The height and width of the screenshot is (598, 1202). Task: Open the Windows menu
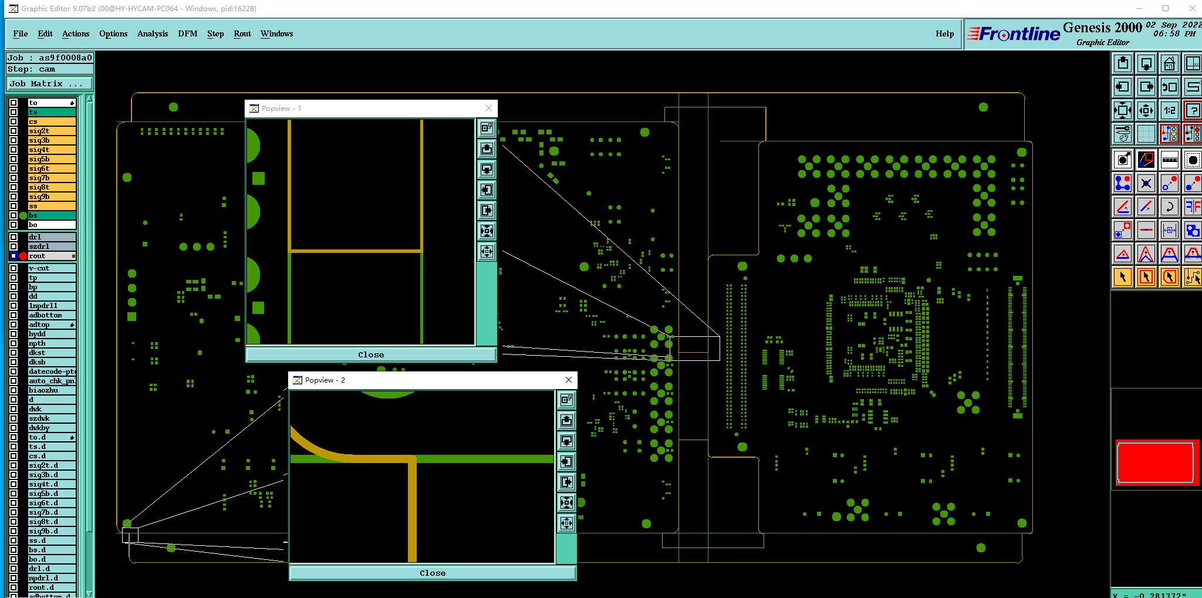(x=277, y=33)
